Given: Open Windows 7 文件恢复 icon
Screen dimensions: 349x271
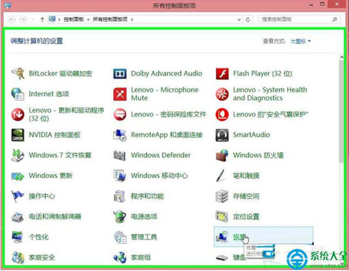Looking at the screenshot, I should [x=18, y=155].
